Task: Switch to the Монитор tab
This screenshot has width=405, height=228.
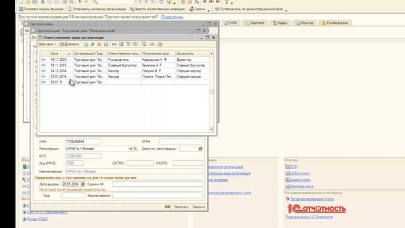Action: [x=304, y=23]
